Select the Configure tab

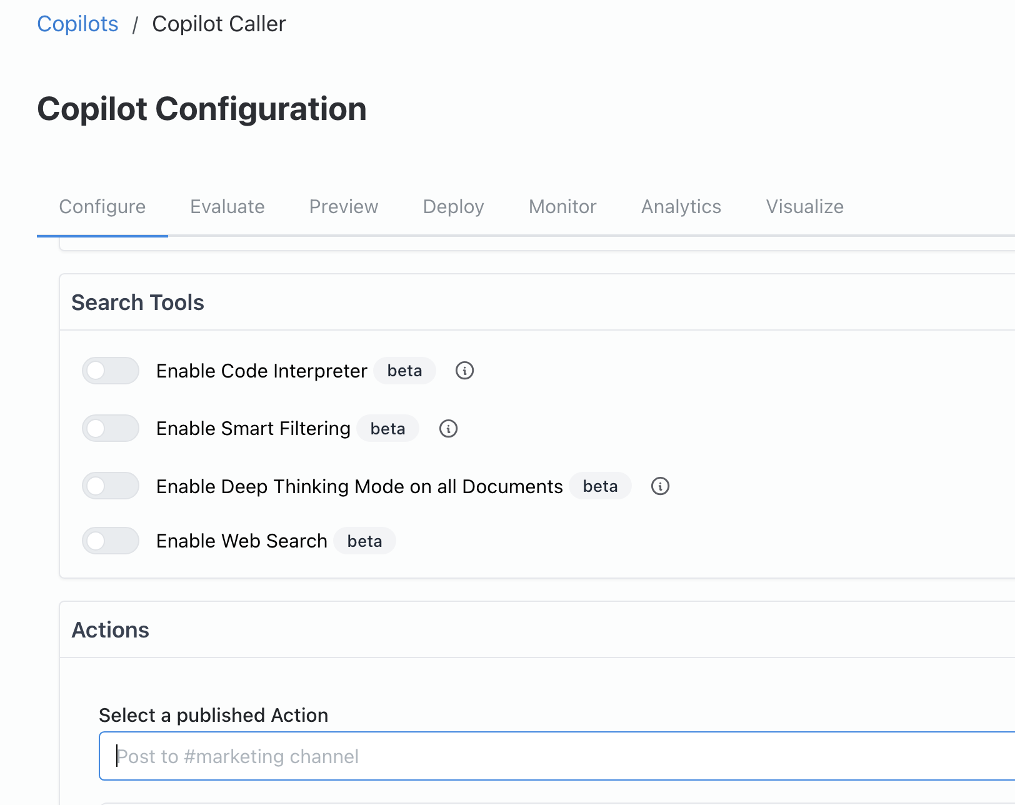[102, 206]
